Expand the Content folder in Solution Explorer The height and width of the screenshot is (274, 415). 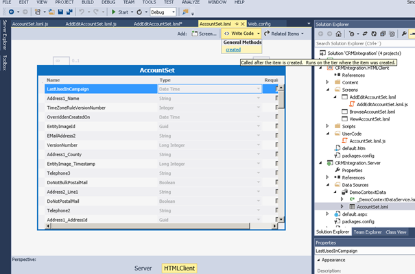click(x=328, y=82)
